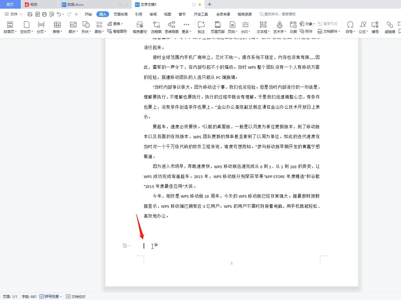Switch to the View (视图) tab
Viewport: 401px width, 300px height.
167,14
